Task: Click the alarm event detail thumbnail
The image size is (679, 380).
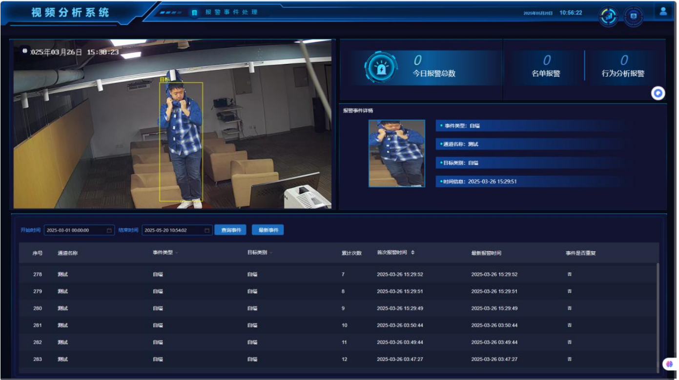Action: coord(396,153)
